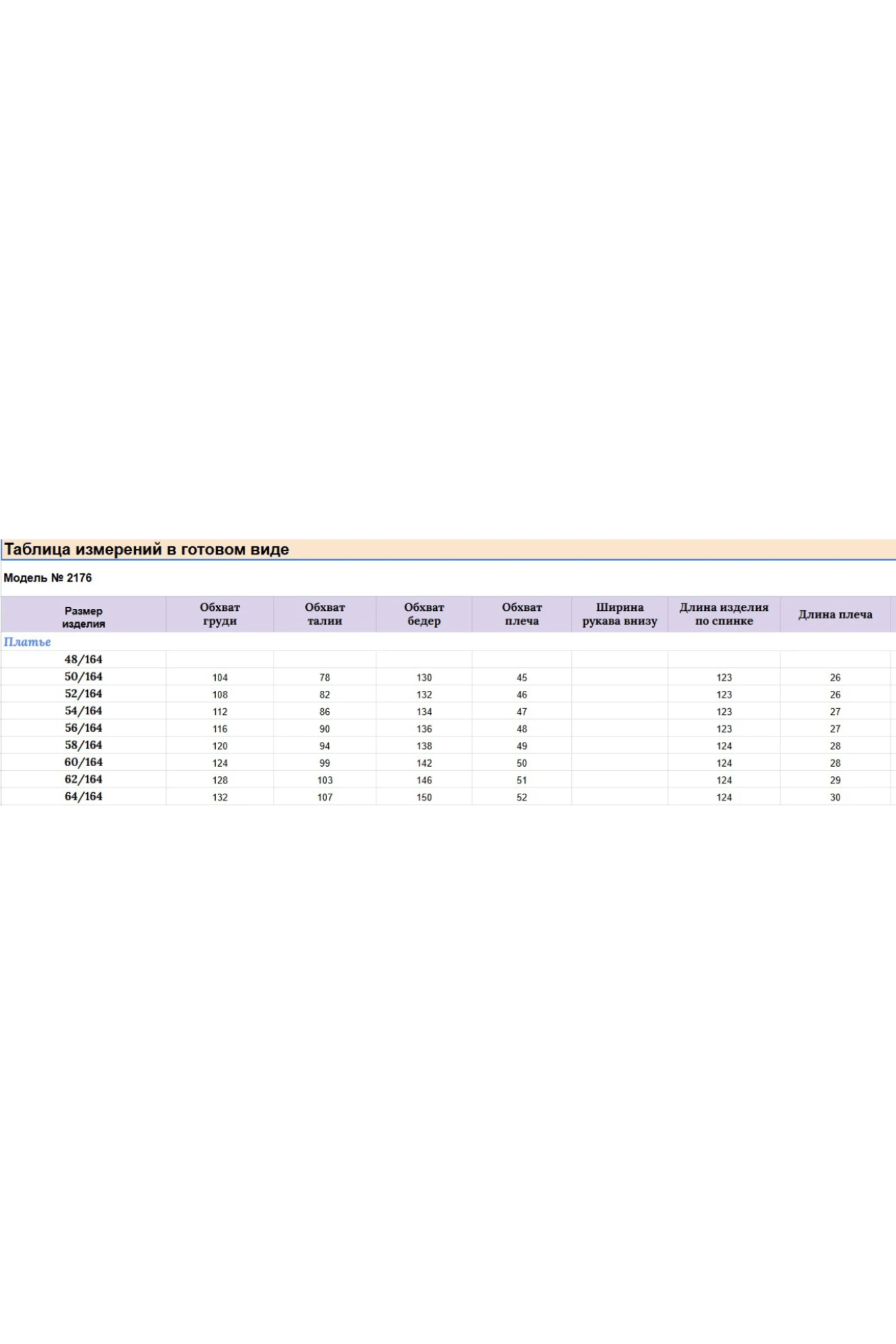Select the "Обхват плеча" column header
This screenshot has height=1344, width=896.
point(522,614)
